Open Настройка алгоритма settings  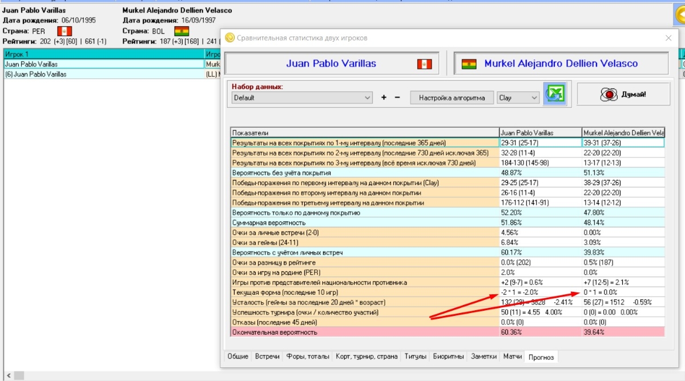[x=452, y=98]
